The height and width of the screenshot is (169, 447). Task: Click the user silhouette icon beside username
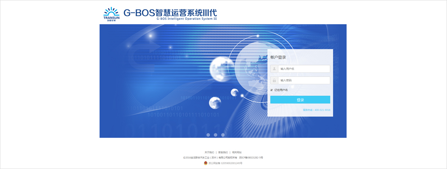click(275, 68)
